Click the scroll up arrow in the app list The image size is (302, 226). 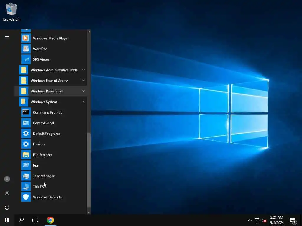click(88, 31)
